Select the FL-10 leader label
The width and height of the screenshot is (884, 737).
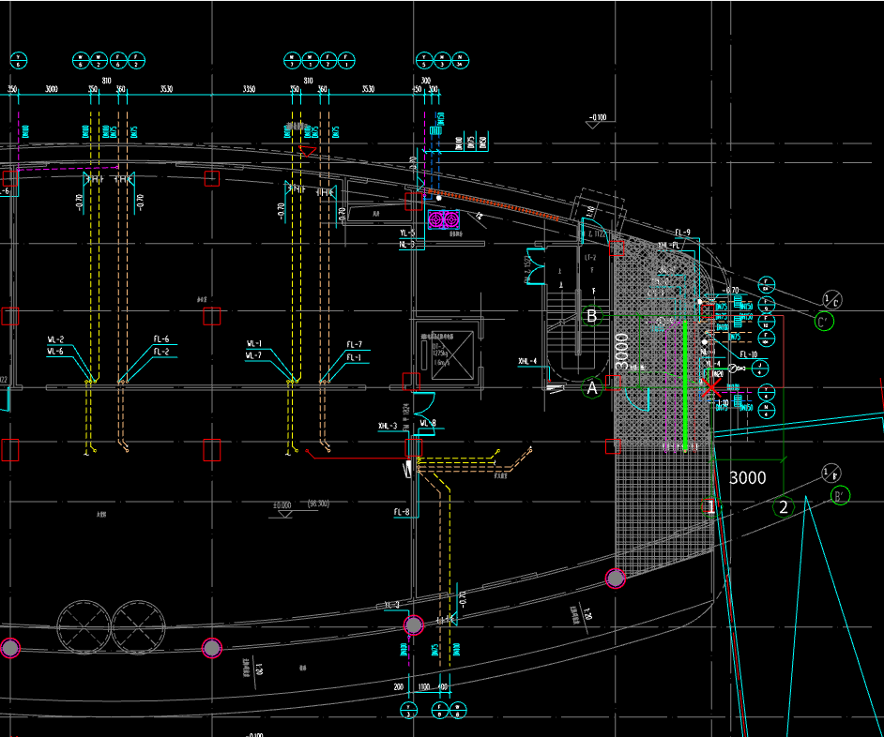click(749, 354)
